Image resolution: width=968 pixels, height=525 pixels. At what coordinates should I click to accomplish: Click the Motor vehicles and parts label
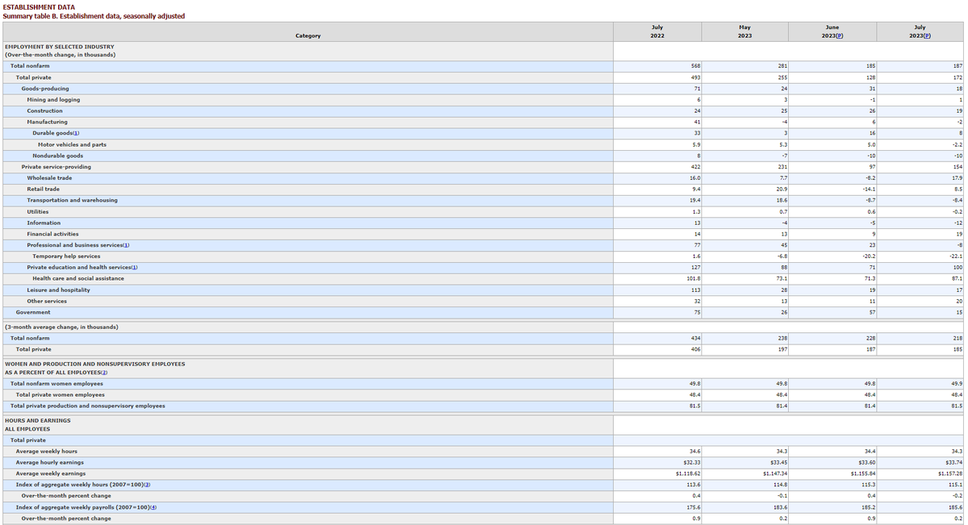tap(72, 144)
